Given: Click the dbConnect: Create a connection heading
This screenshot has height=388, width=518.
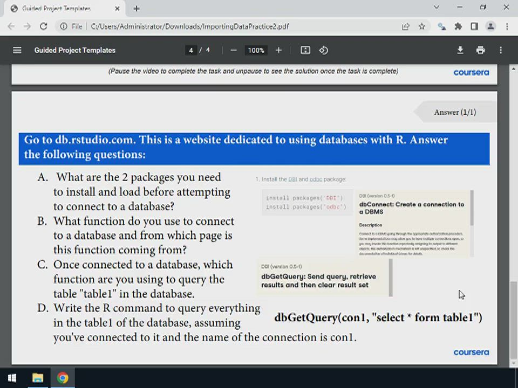Looking at the screenshot, I should [412, 208].
